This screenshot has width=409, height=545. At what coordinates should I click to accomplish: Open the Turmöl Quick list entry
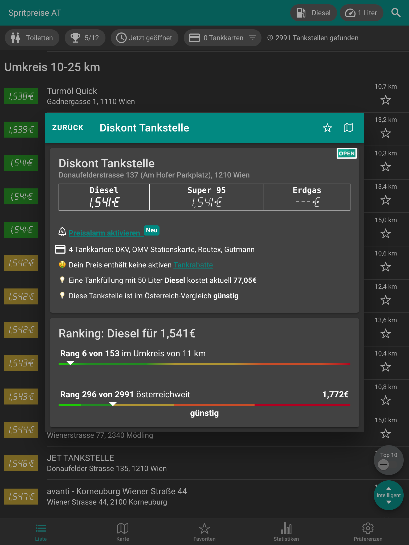coord(204,96)
